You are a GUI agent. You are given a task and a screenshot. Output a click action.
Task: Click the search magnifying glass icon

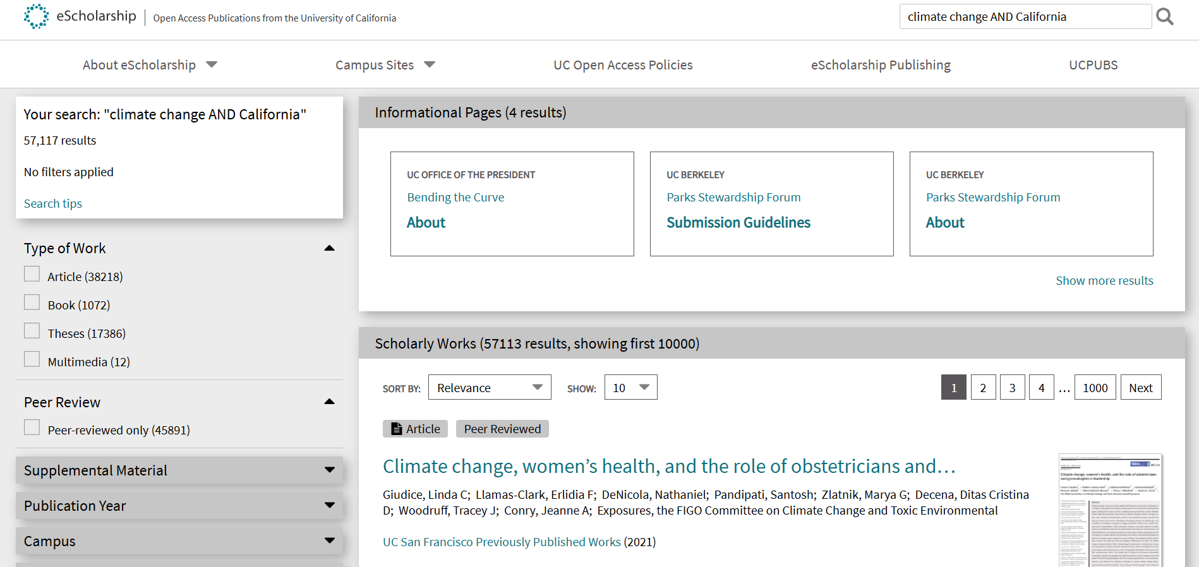point(1165,16)
